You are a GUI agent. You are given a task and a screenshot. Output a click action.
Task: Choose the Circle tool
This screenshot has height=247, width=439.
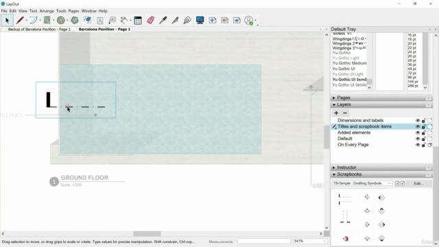coord(61,20)
